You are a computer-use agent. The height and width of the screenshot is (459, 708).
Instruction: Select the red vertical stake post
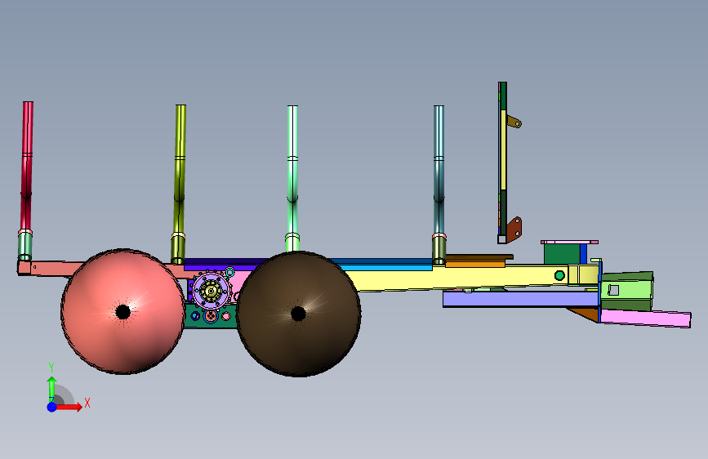coord(27,165)
